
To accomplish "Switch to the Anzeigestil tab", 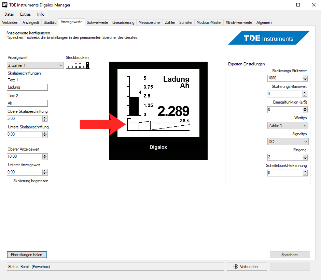I will point(31,22).
